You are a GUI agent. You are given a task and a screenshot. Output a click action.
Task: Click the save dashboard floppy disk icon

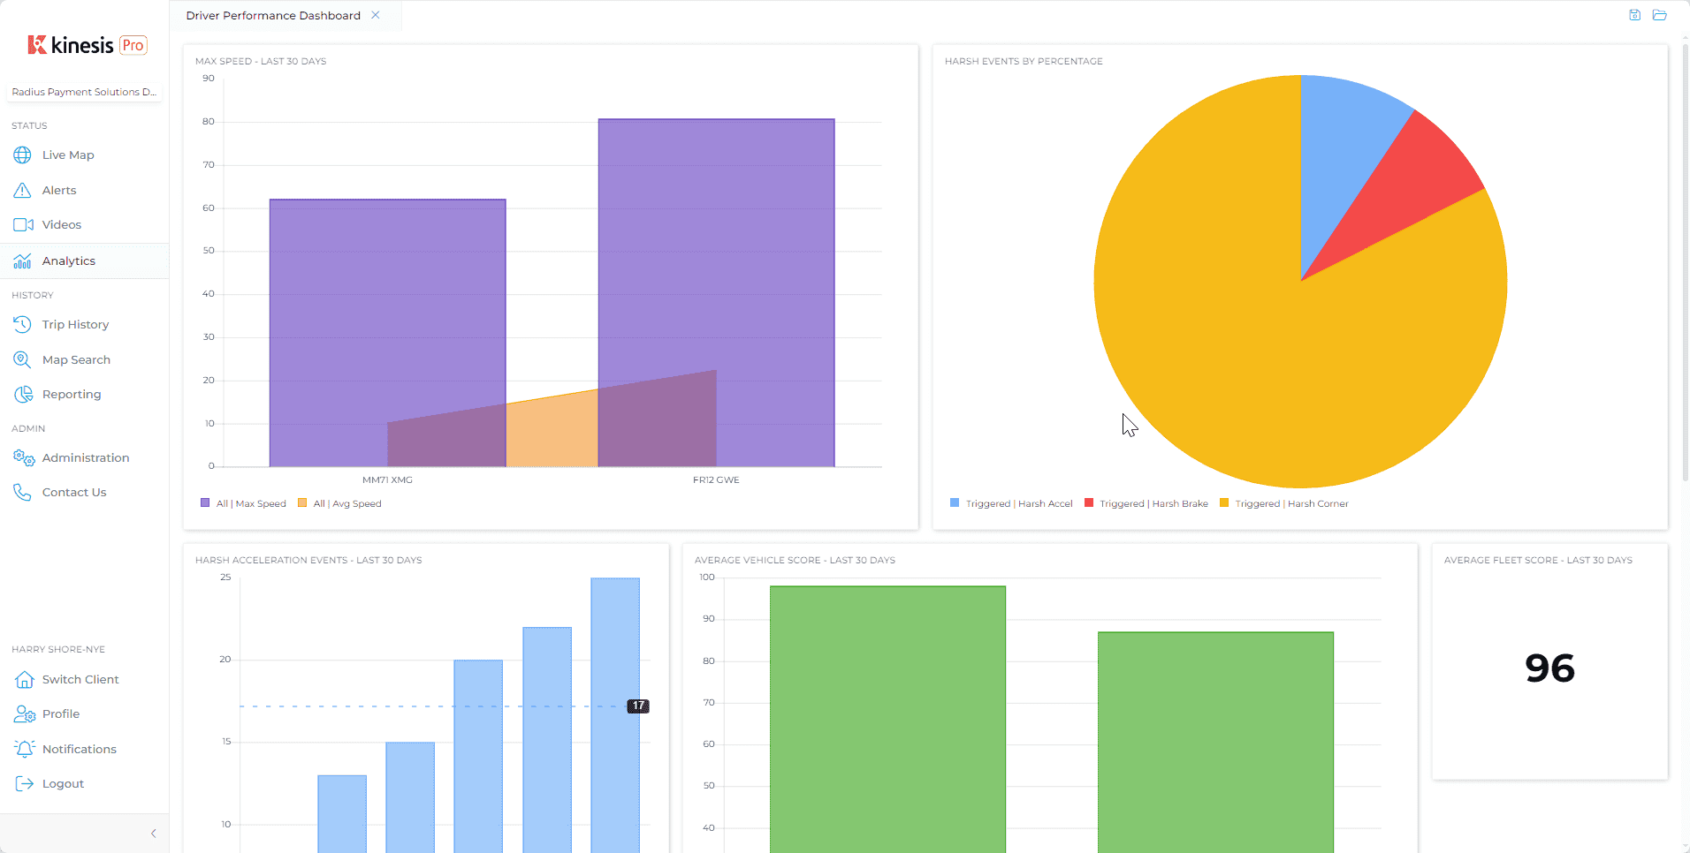pos(1634,15)
